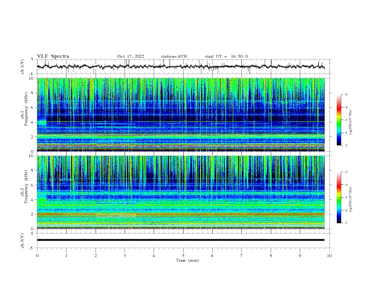
Task: Click the upper PSD color scale bar
Action: click(x=339, y=120)
